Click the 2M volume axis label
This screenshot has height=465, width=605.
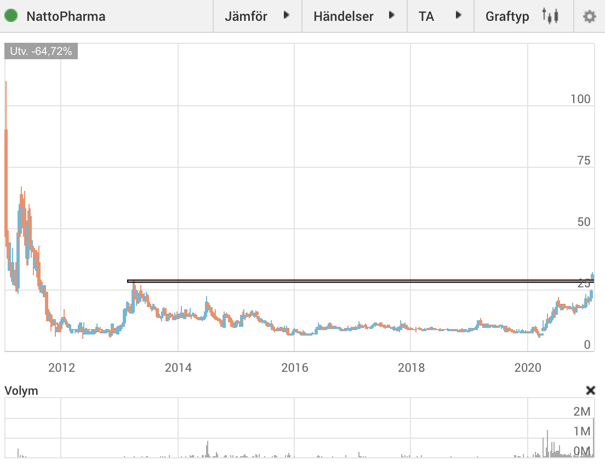(x=582, y=411)
